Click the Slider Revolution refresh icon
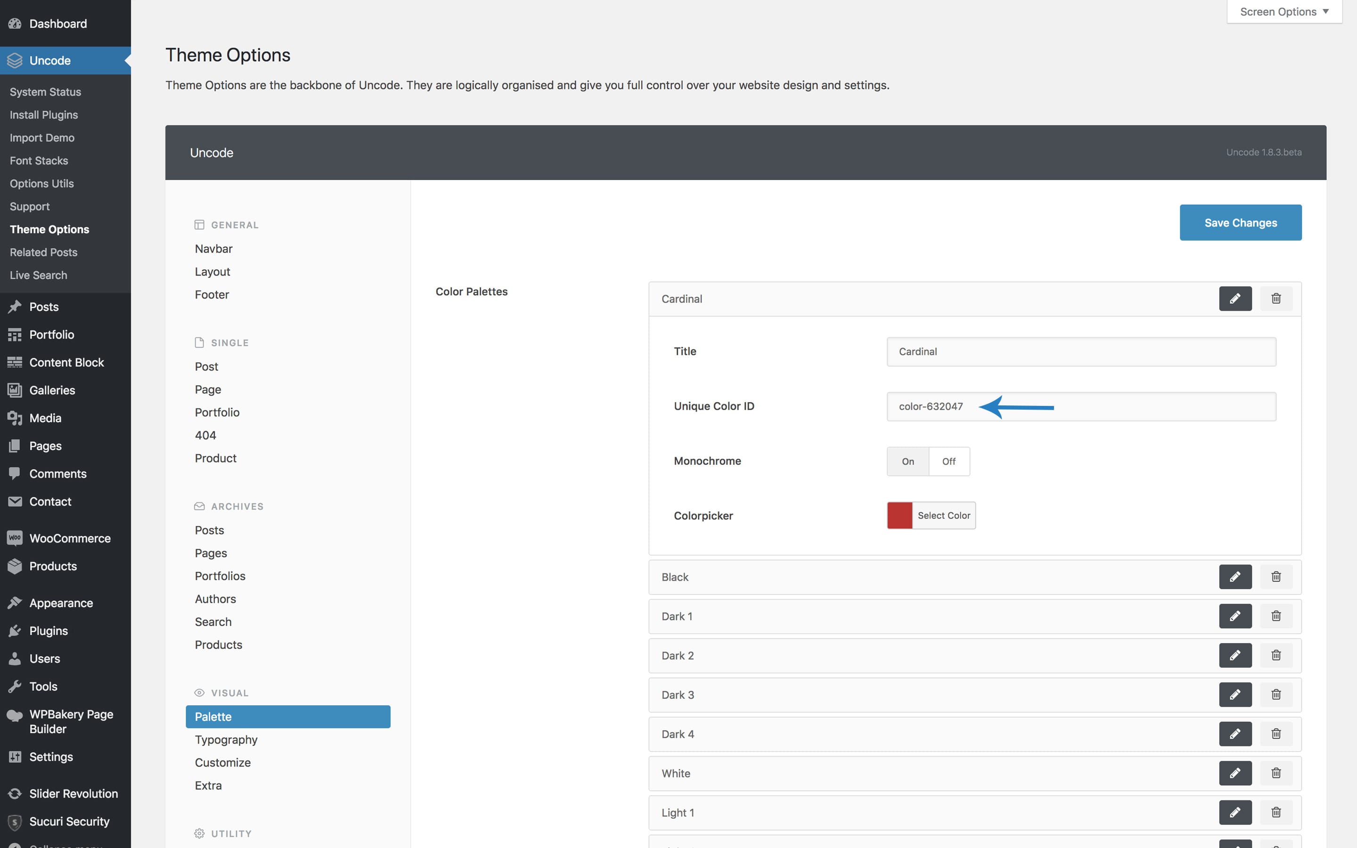 click(15, 793)
